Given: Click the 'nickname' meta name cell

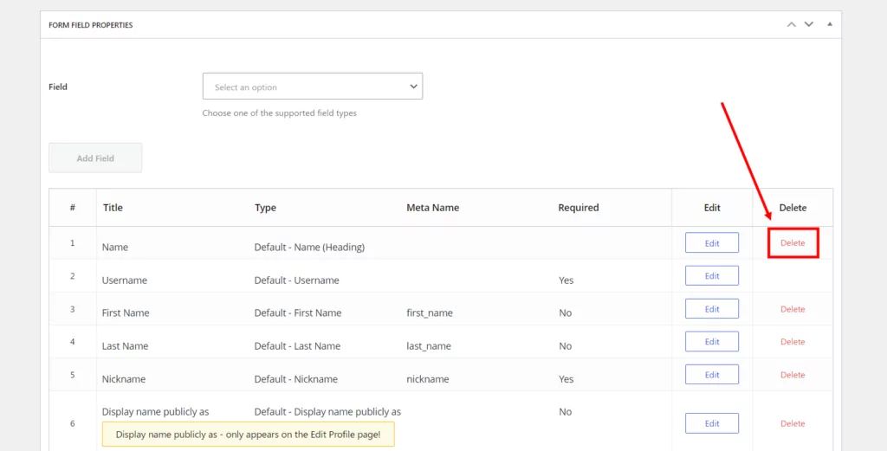Looking at the screenshot, I should pos(428,378).
